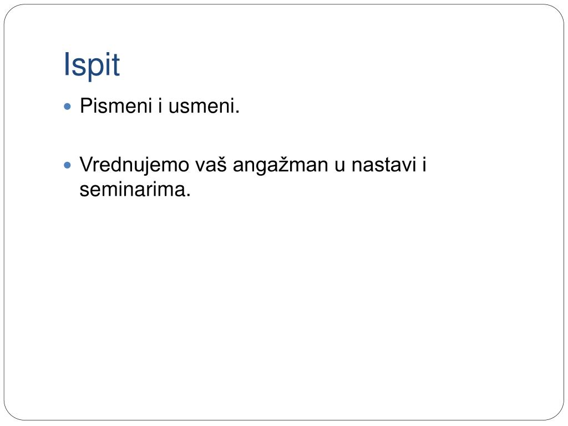Viewport: 568px width, 426px height.
Task: Click the word "angažman"
Action: coord(280,165)
